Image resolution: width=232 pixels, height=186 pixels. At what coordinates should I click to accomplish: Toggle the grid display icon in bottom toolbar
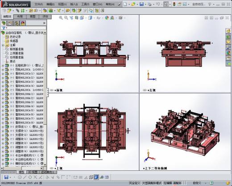tap(81, 177)
